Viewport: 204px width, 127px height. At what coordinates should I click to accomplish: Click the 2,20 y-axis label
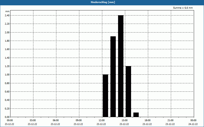[7, 24]
